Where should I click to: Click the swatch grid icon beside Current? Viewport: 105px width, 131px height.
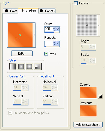100,96
